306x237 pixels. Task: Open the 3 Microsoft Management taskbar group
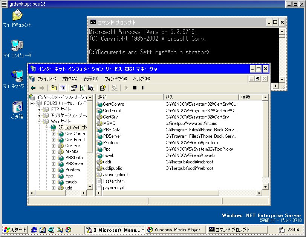coord(115,230)
